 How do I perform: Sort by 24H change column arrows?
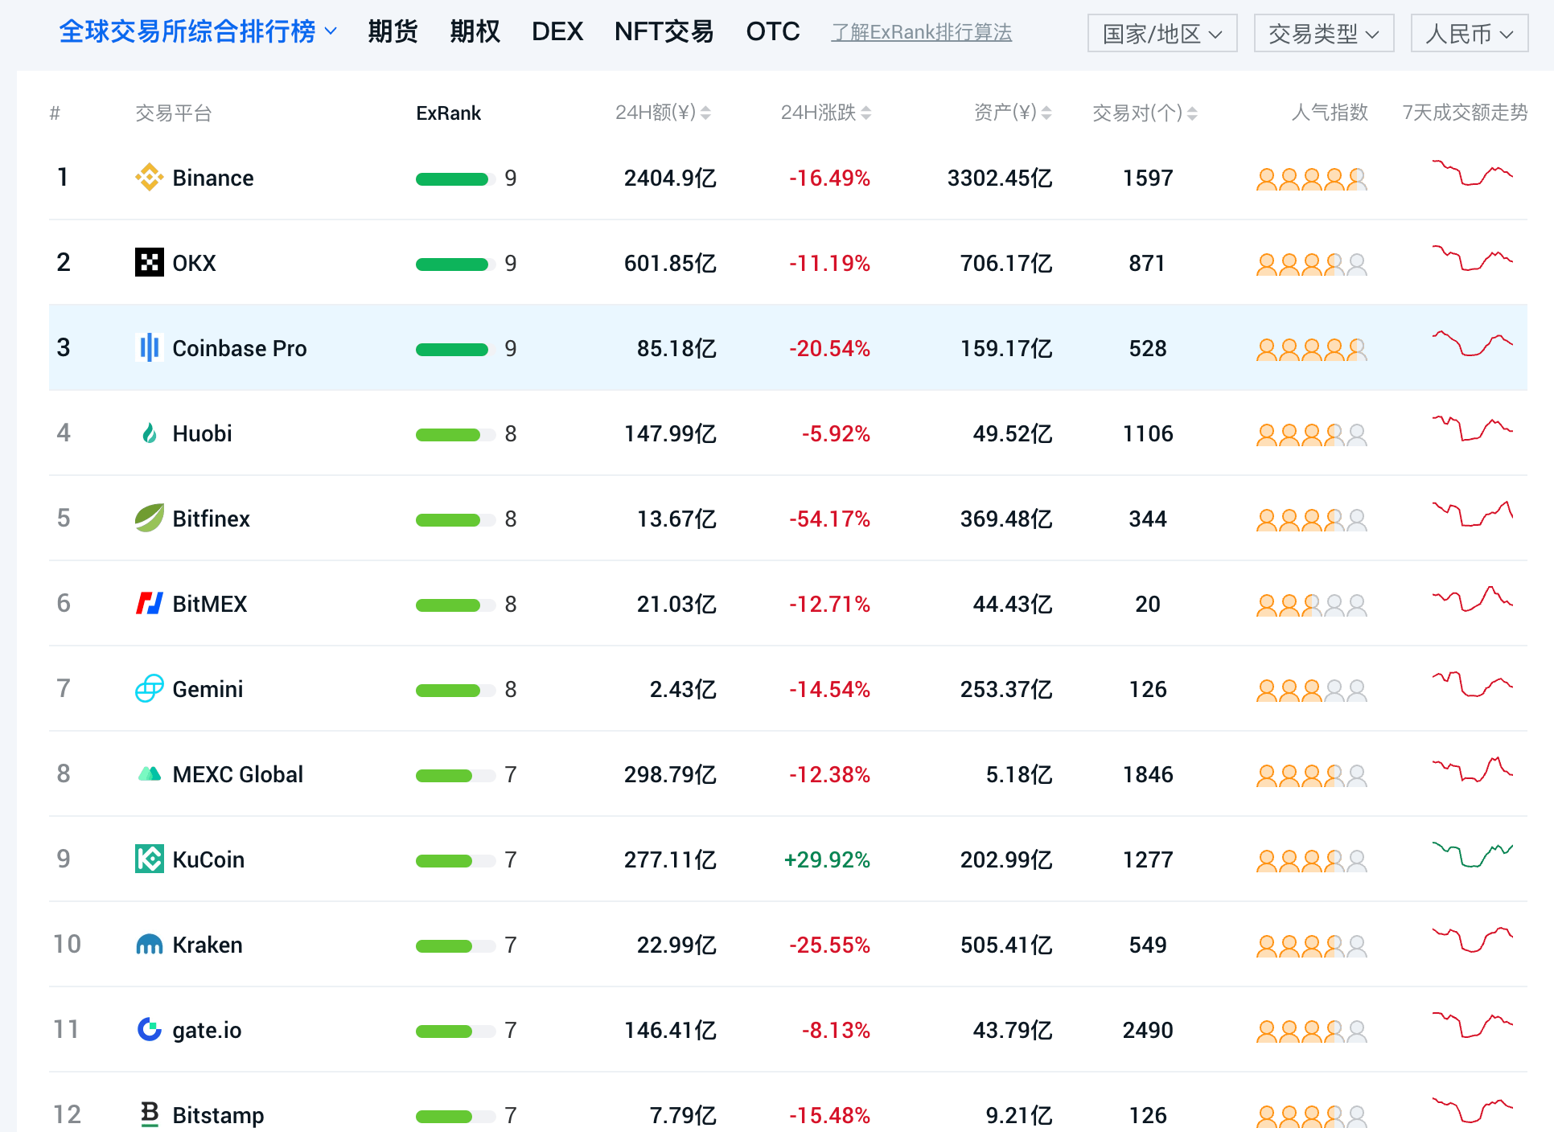tap(866, 113)
